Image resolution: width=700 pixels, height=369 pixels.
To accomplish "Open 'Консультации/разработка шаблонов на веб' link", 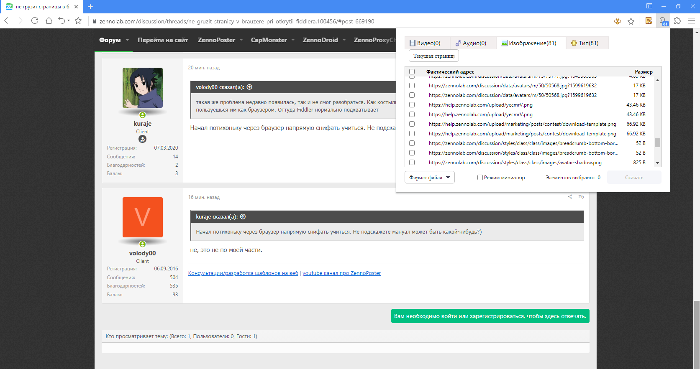I will (243, 273).
